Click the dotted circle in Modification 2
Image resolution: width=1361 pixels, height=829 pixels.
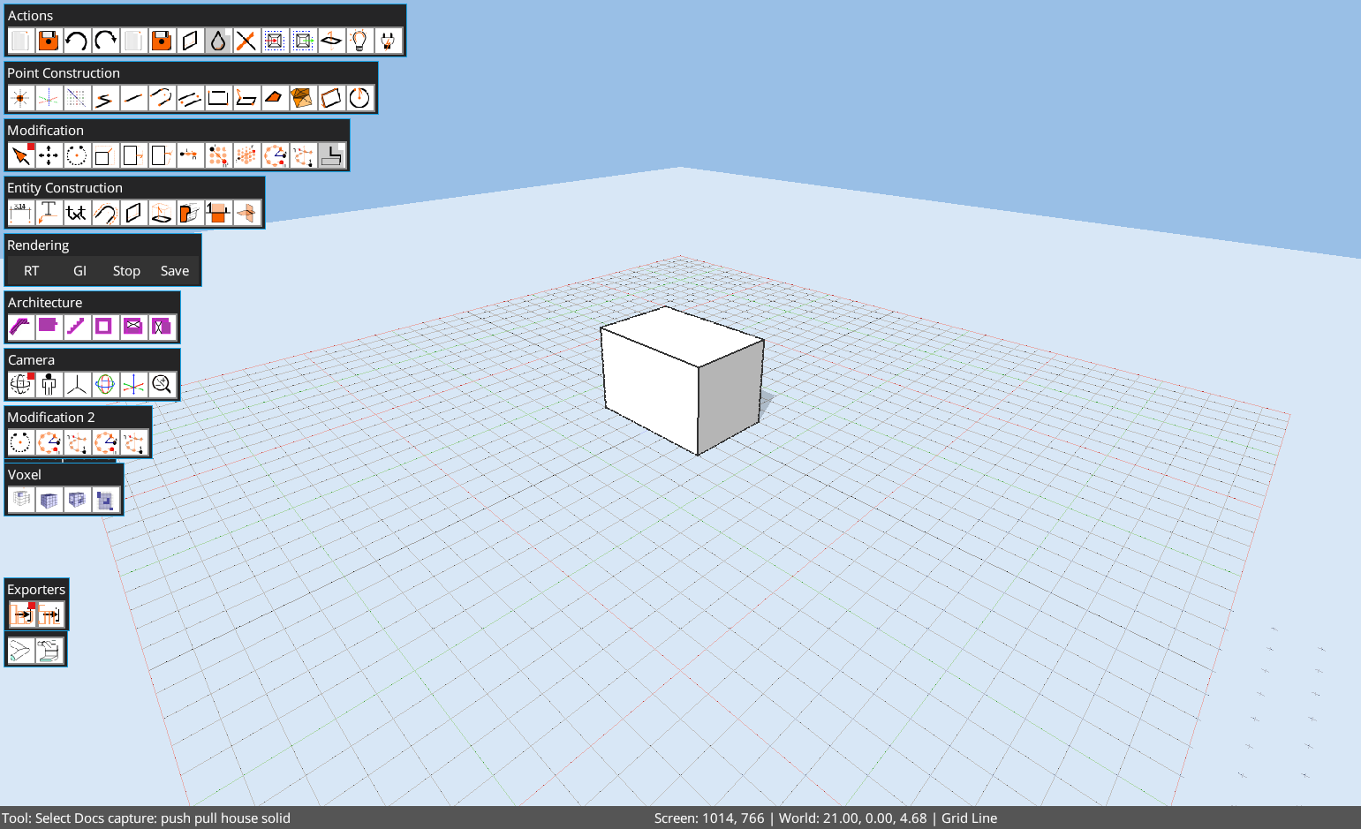(x=20, y=442)
